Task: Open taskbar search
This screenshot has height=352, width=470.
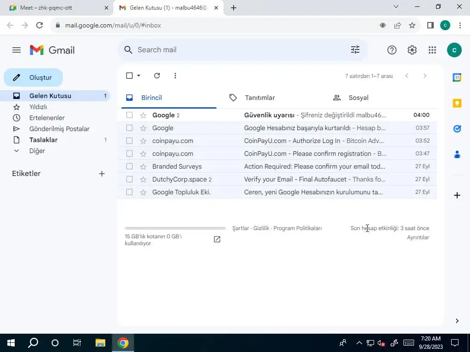Action: (33, 343)
